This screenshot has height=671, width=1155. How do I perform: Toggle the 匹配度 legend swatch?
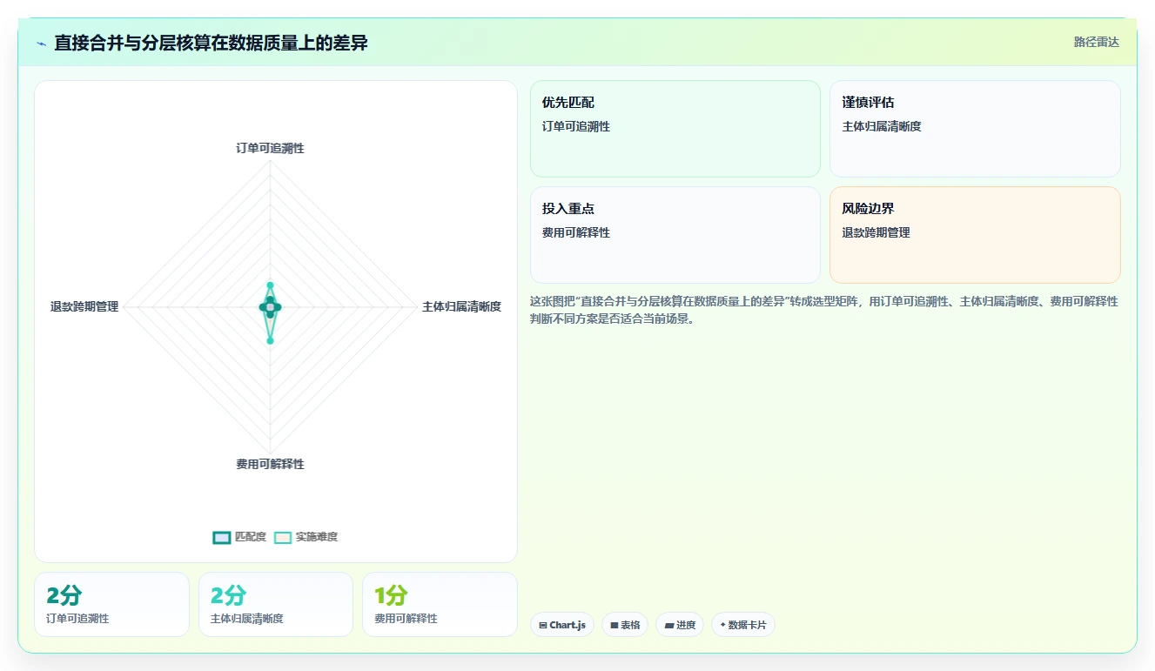click(x=222, y=537)
